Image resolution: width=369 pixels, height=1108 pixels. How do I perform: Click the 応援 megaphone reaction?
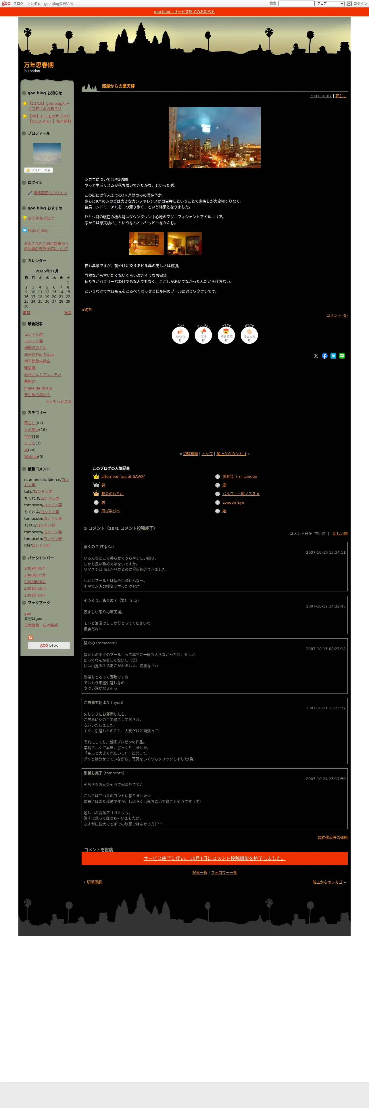[x=203, y=335]
